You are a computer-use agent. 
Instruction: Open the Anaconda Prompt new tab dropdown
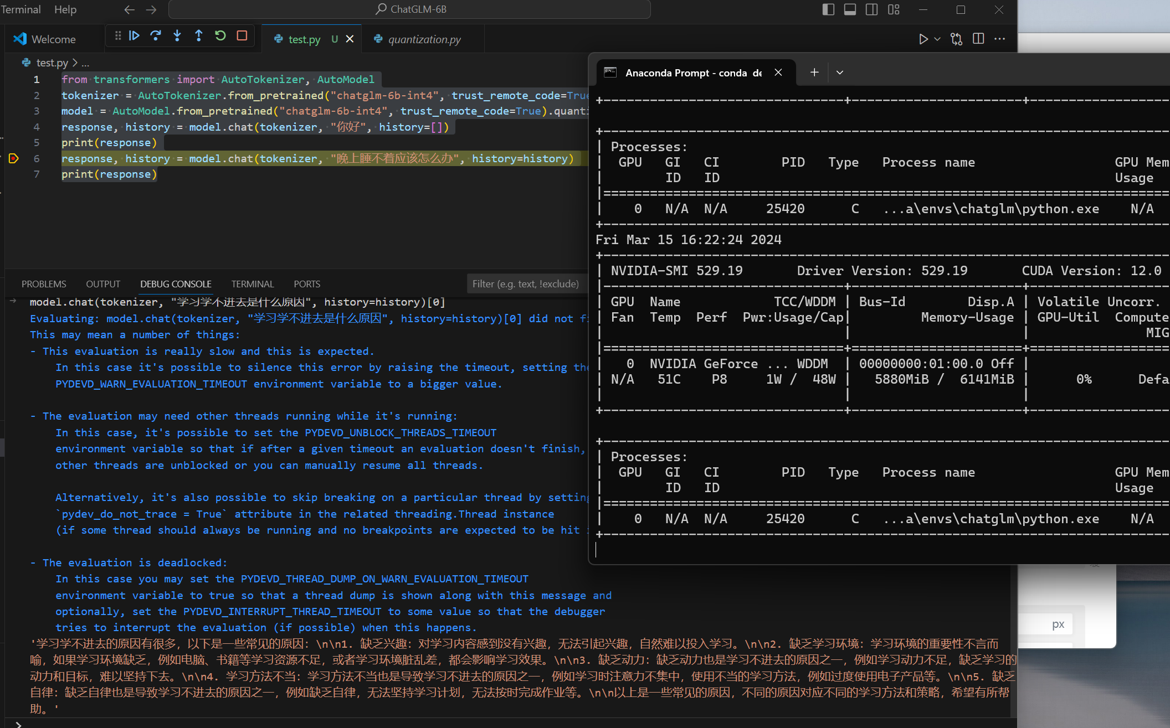(840, 73)
